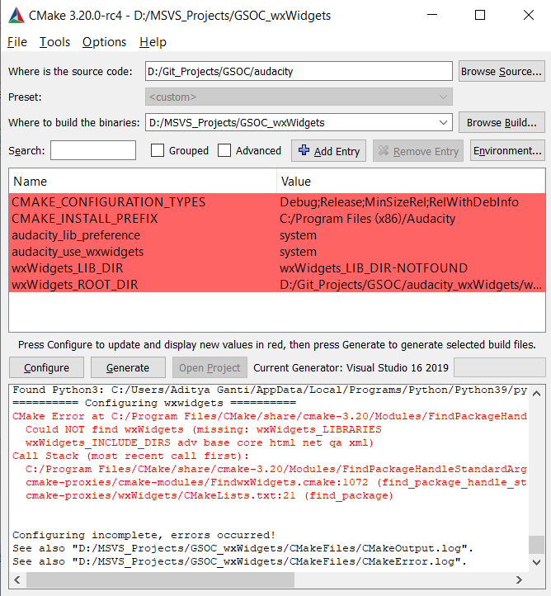This screenshot has height=596, width=551.
Task: Click the output log scroll down arrow
Action: 537,562
